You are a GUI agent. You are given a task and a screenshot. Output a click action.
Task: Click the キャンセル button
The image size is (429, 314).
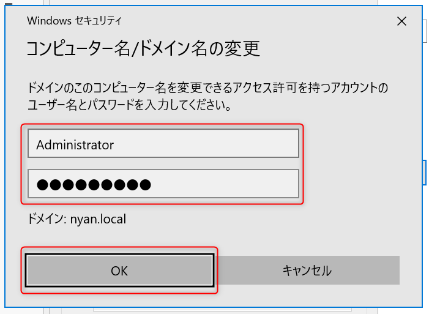coord(307,270)
